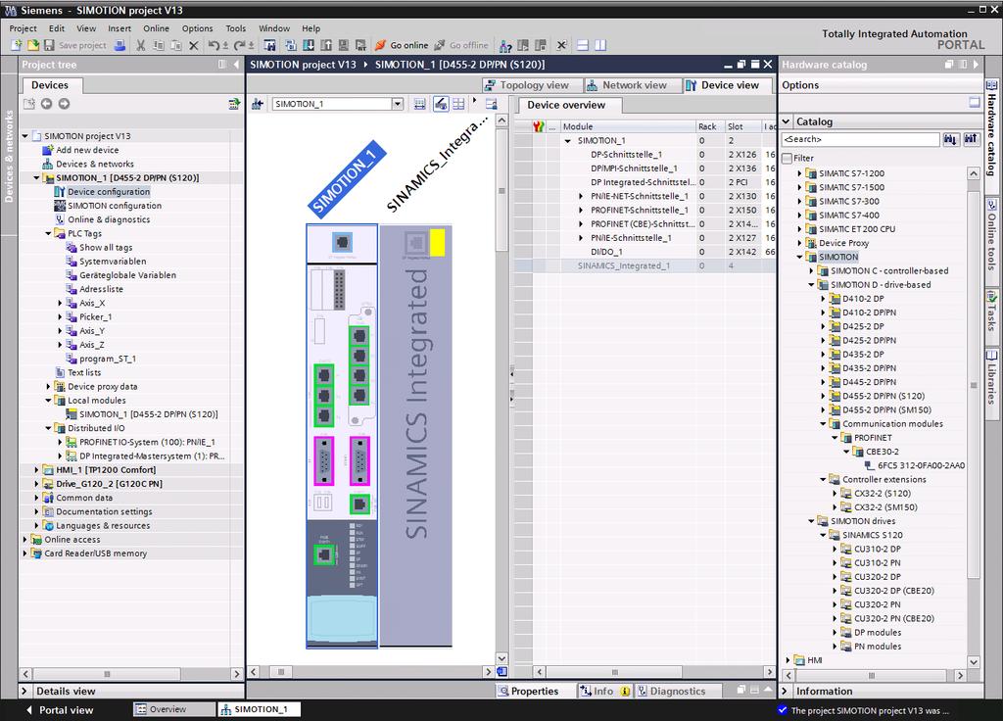The image size is (1003, 721).
Task: Toggle the Filter checkbox in catalog
Action: click(x=788, y=158)
